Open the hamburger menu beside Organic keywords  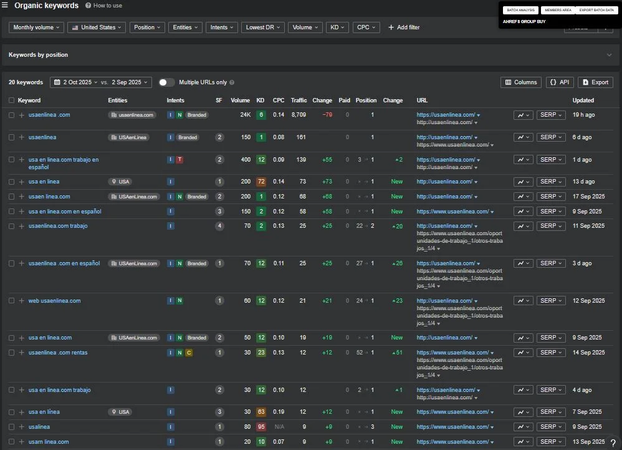[x=5, y=5]
